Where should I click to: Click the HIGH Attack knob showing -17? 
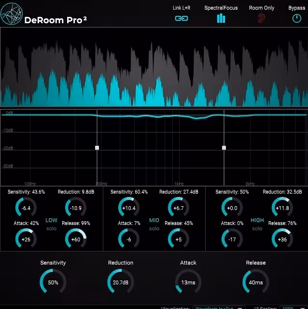[232, 239]
